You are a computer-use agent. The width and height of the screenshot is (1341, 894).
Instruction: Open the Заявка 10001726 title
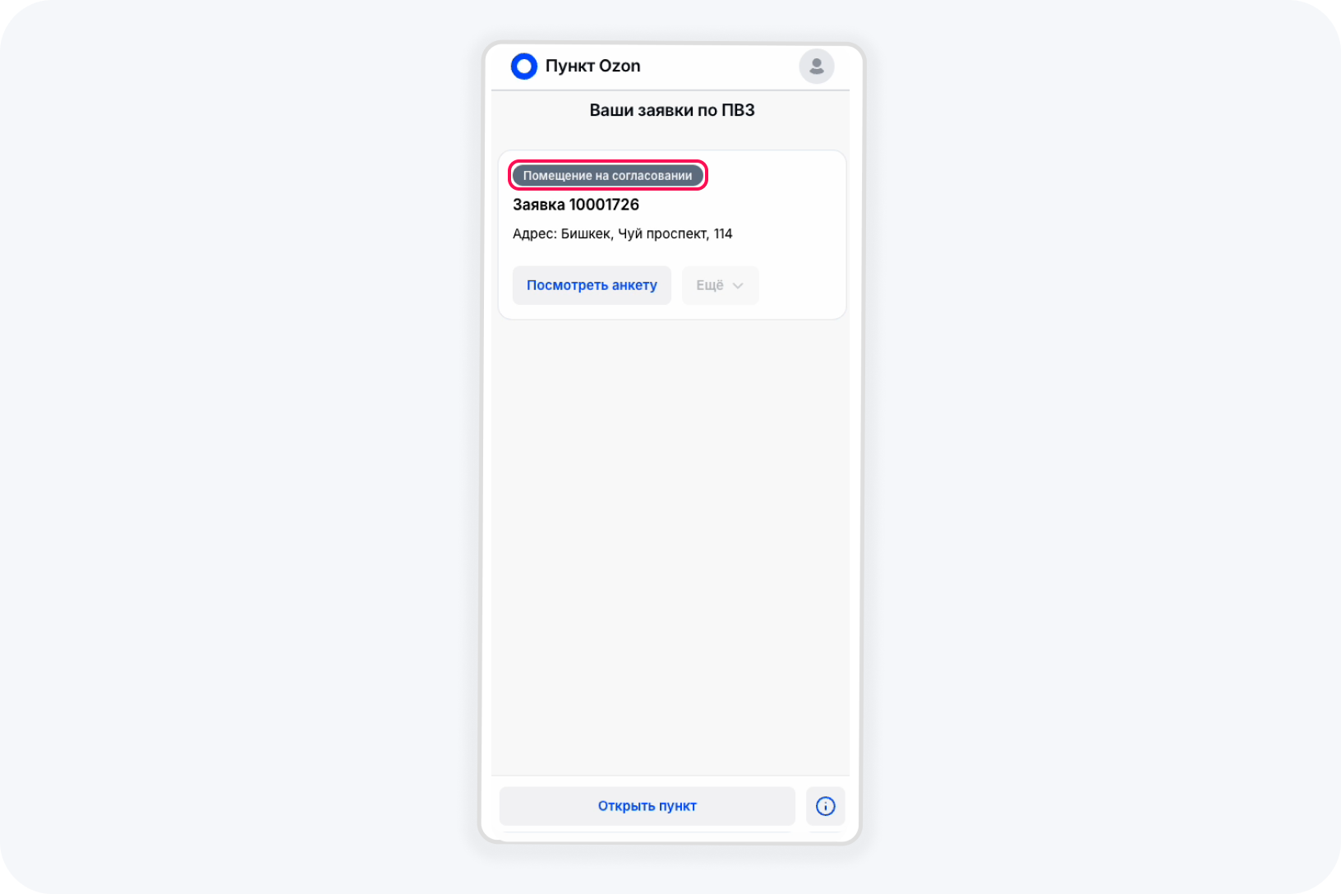click(576, 205)
